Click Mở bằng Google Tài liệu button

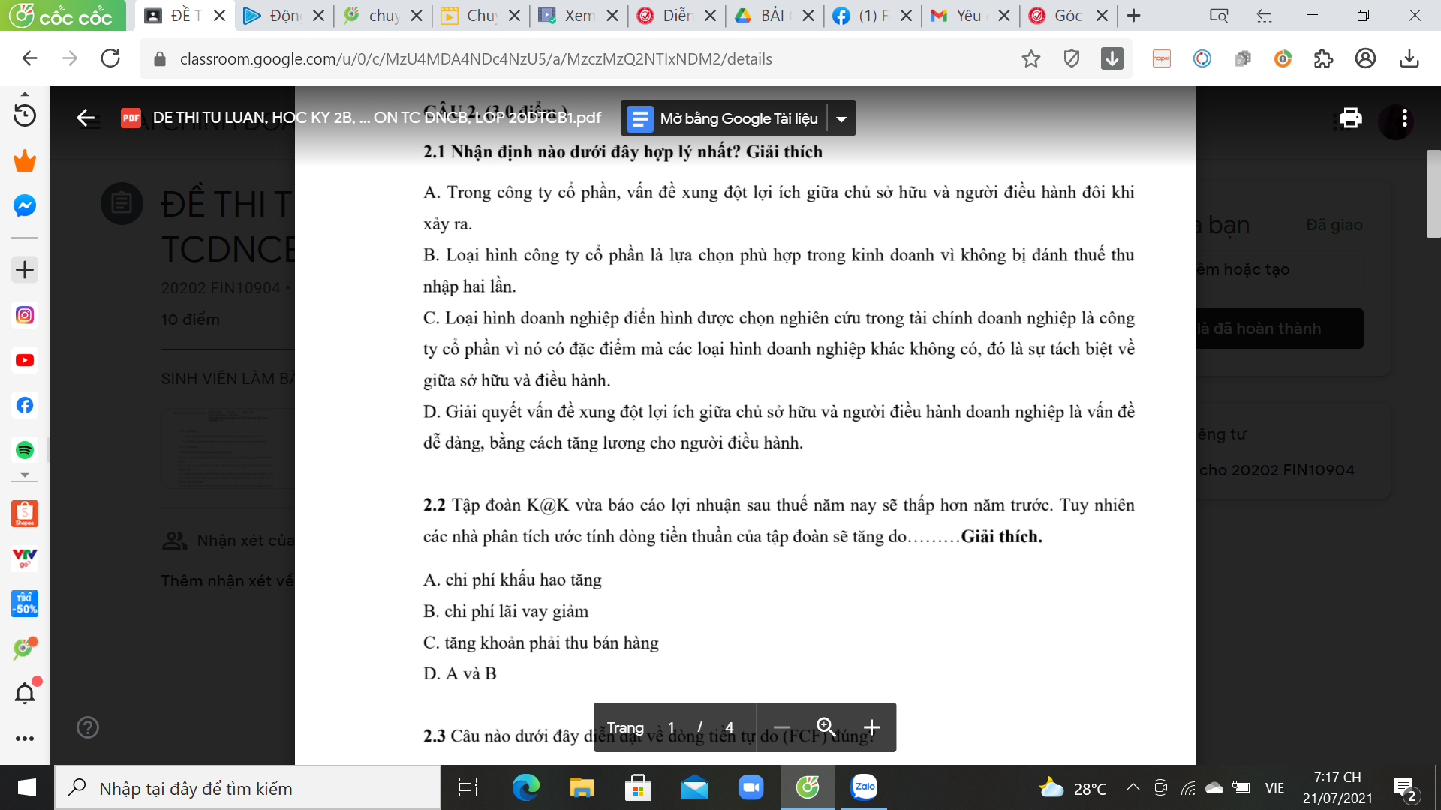pyautogui.click(x=724, y=118)
